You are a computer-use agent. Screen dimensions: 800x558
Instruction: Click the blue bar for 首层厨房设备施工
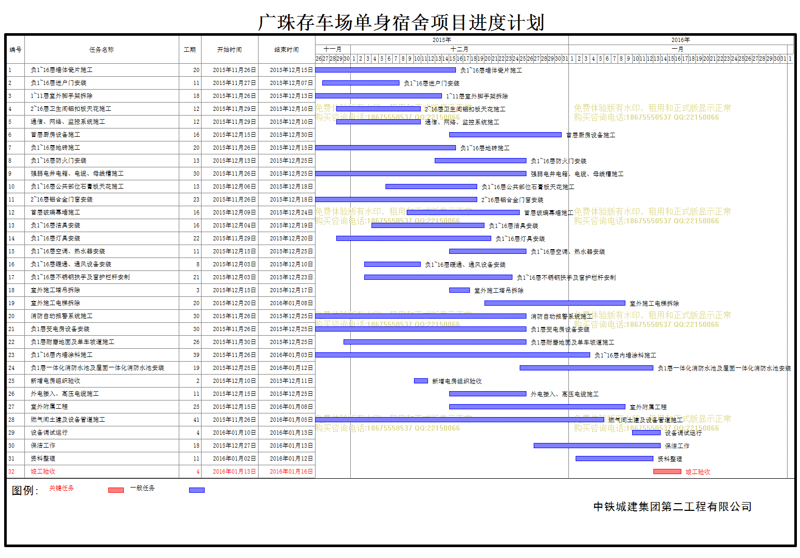505,135
